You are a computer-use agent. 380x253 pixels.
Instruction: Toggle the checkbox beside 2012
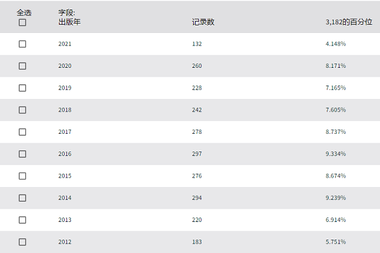(23, 242)
